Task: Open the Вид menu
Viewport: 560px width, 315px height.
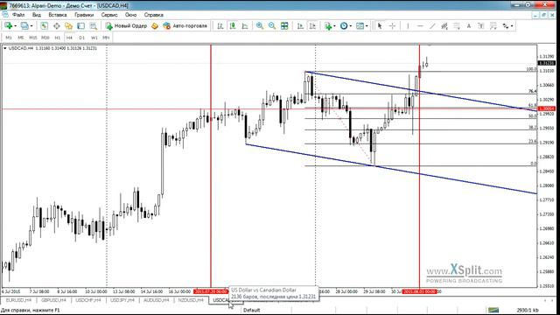Action: click(37, 15)
